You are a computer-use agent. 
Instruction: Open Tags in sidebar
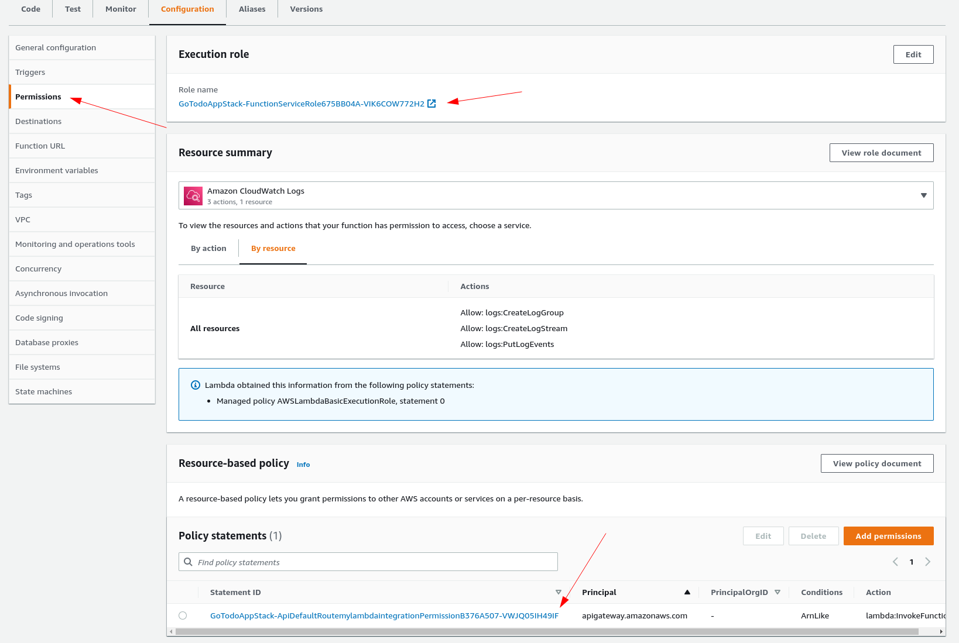[82, 195]
